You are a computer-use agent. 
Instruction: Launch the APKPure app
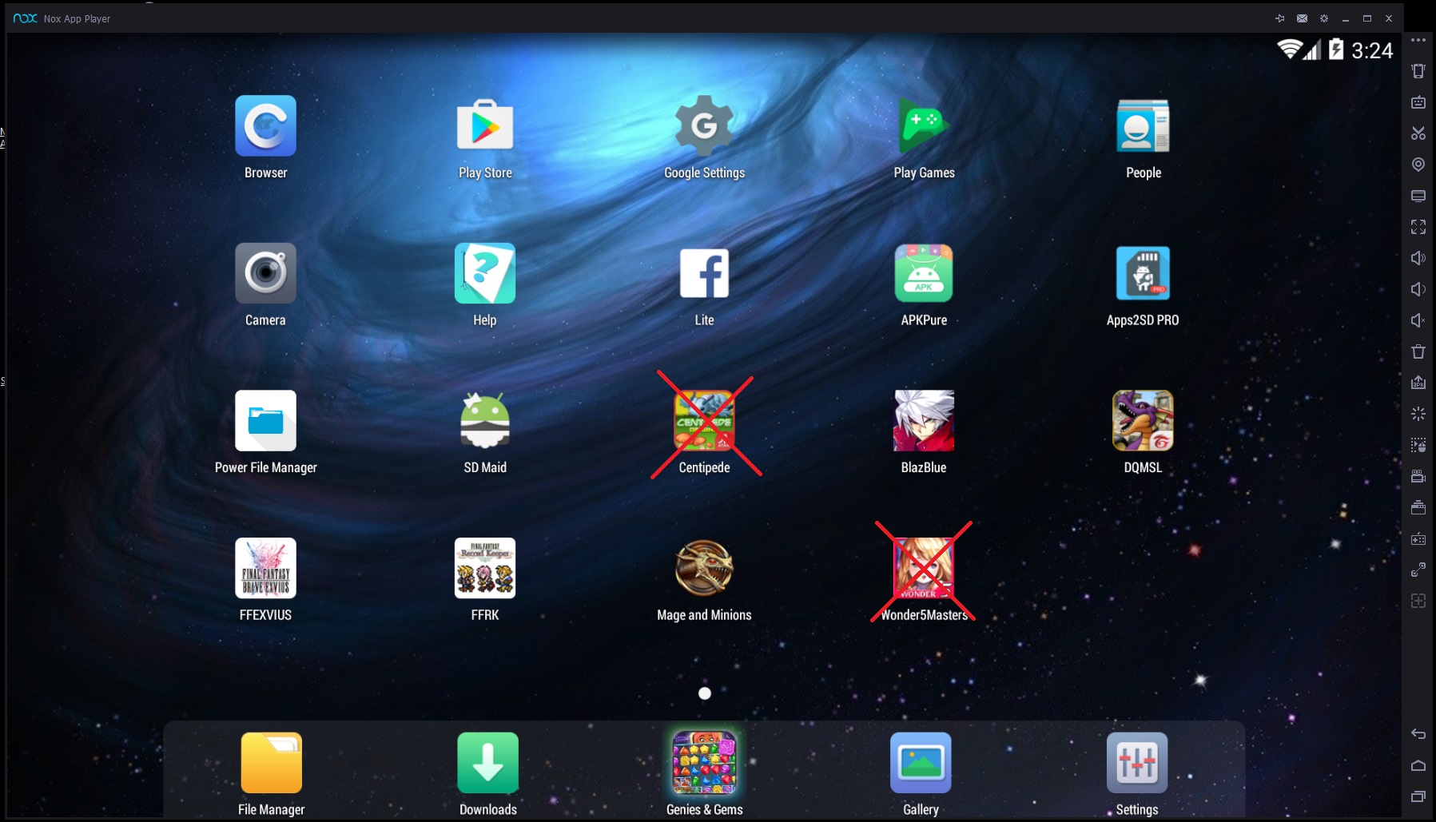point(924,273)
